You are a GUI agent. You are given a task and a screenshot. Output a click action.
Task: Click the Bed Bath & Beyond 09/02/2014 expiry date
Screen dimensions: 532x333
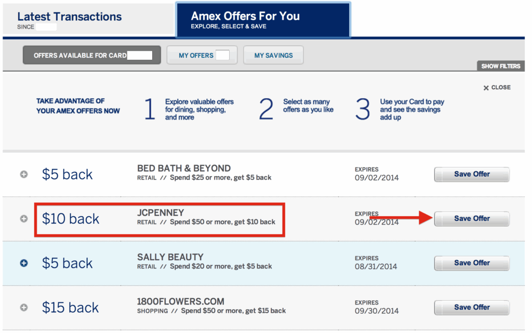[377, 178]
